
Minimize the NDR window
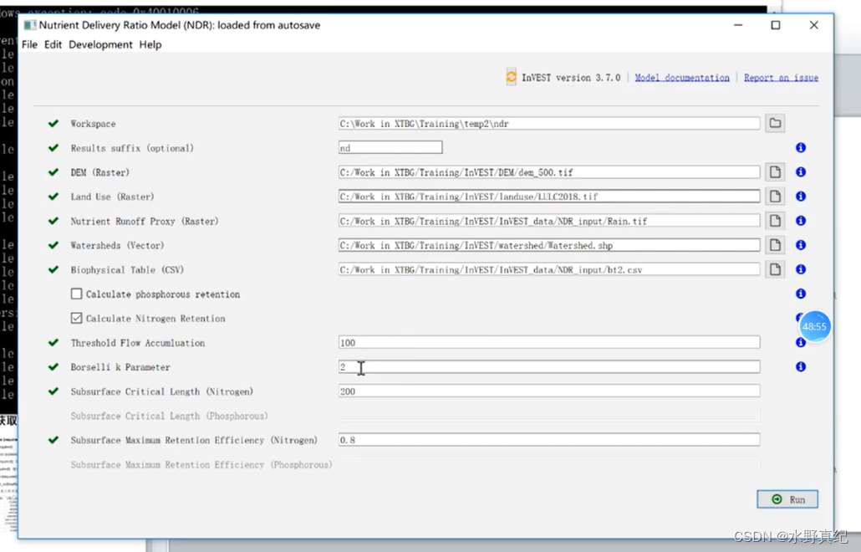tap(738, 25)
